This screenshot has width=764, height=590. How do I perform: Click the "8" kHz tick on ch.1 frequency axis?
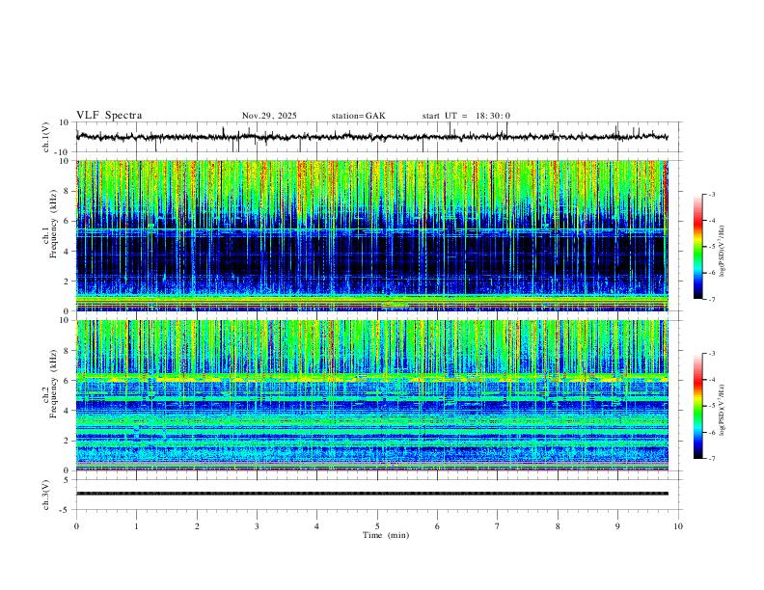click(68, 191)
